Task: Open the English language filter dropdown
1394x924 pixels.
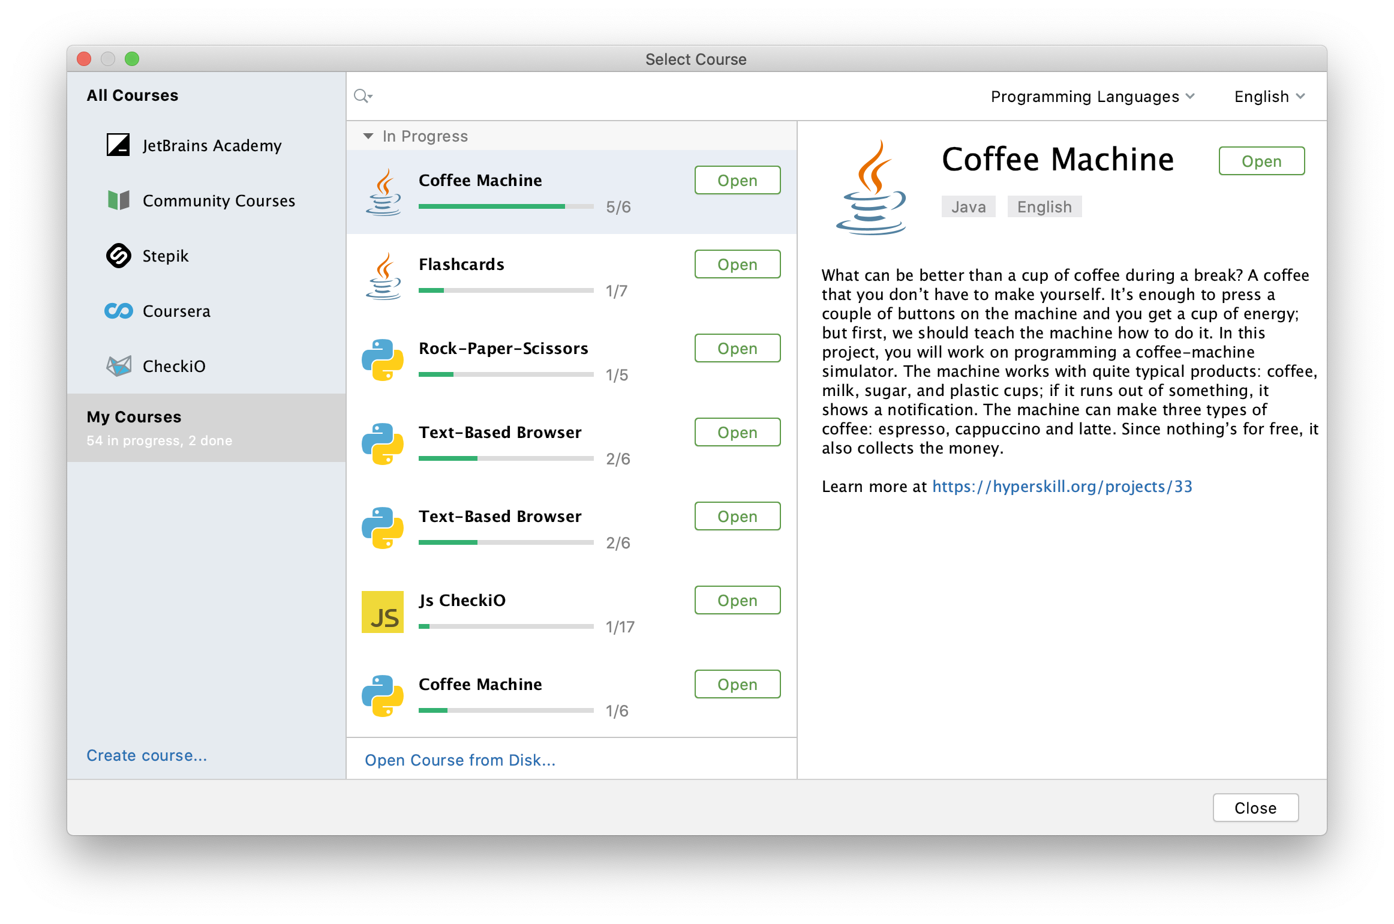Action: pos(1269,97)
